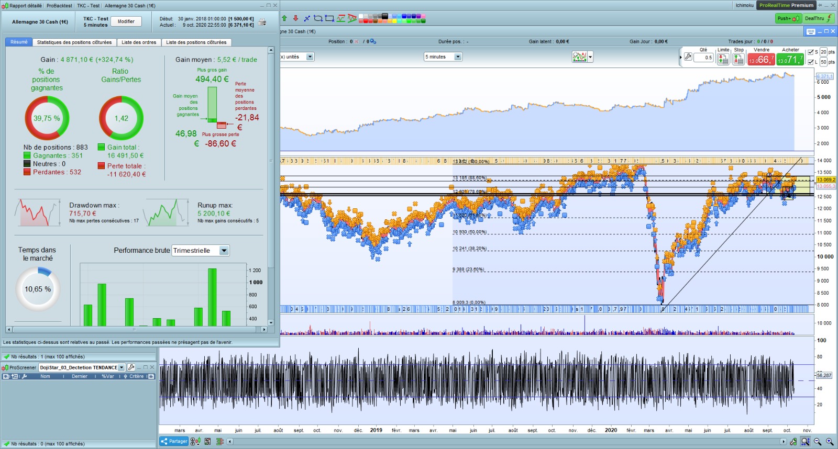Toggle the S stop-loss checkbox
838x449 pixels.
811,52
